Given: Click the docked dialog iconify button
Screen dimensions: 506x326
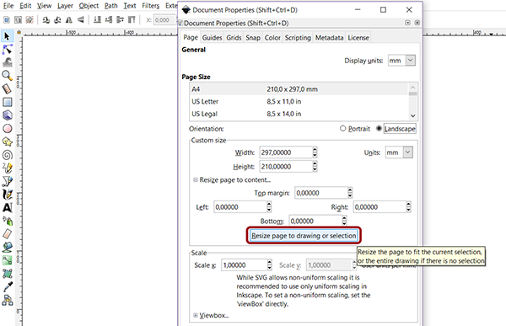Looking at the screenshot, I should [x=407, y=23].
